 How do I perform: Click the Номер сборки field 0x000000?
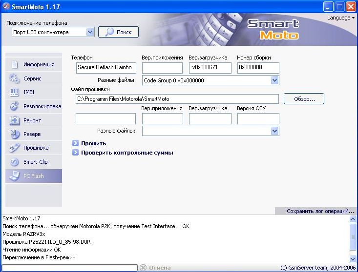[x=258, y=68]
